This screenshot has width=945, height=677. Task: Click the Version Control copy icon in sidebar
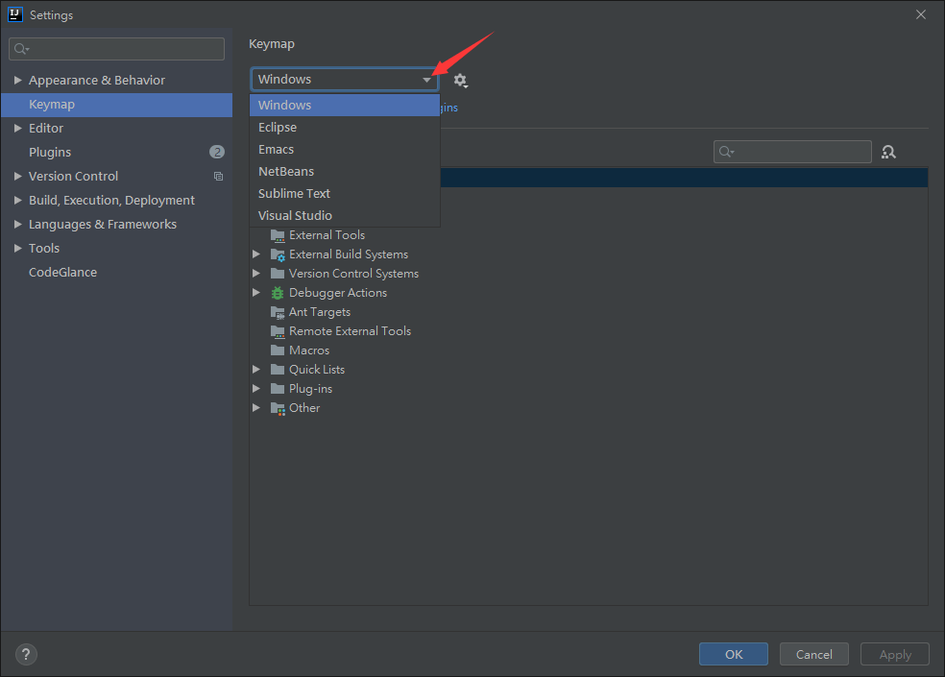point(218,177)
